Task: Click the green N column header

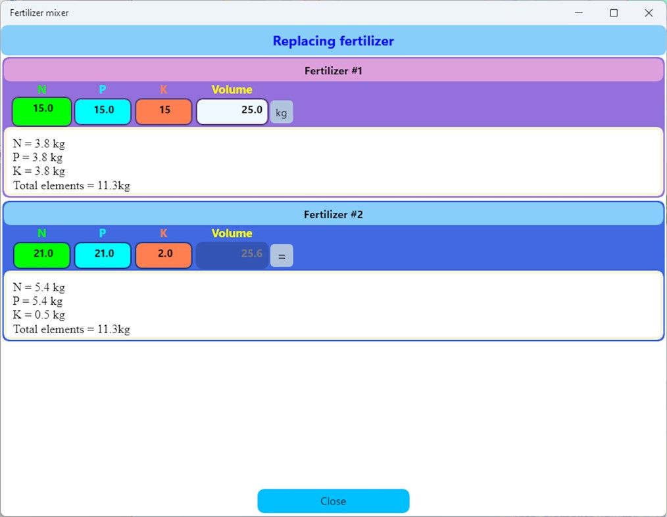Action: (41, 89)
